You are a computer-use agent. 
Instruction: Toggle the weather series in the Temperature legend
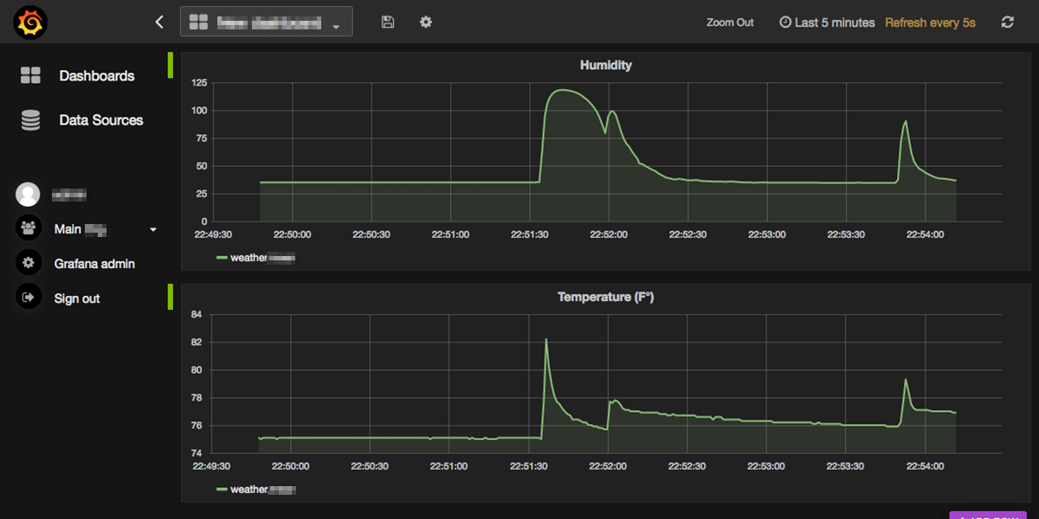[261, 490]
